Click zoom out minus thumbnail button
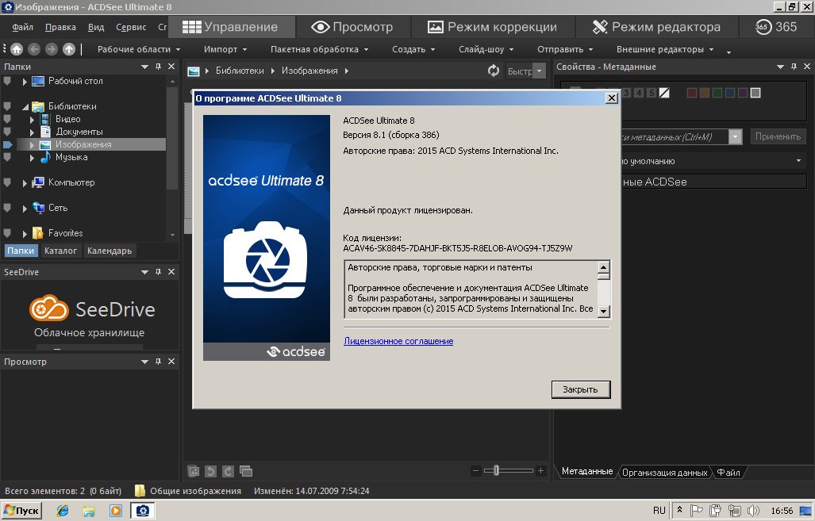Screen dimensions: 815x521 (x=475, y=470)
